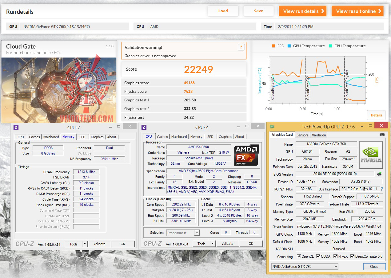This screenshot has height=278, width=391.
Task: Click the CPU field showing AMD
Action: click(x=201, y=26)
